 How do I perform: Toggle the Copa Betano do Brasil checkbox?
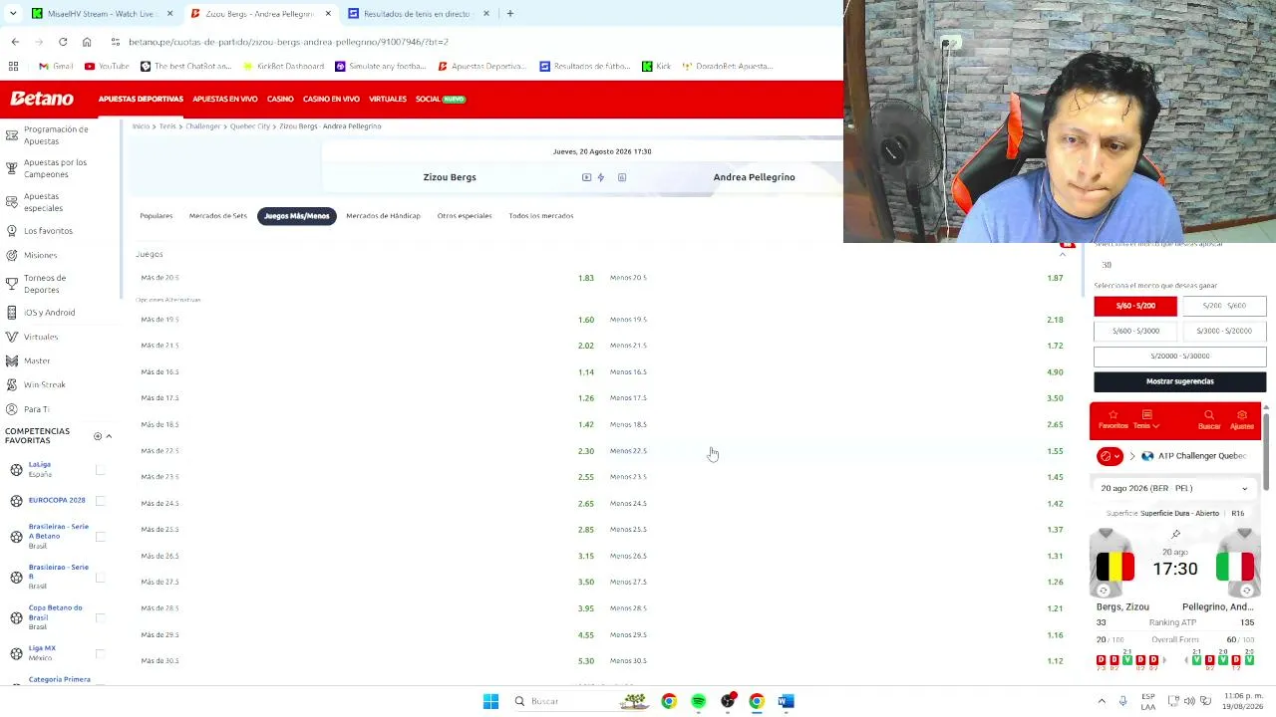100,617
